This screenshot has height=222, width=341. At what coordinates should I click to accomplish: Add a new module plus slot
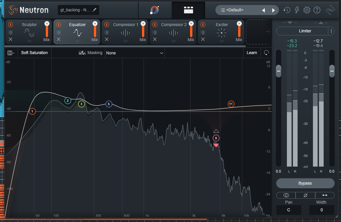point(259,32)
